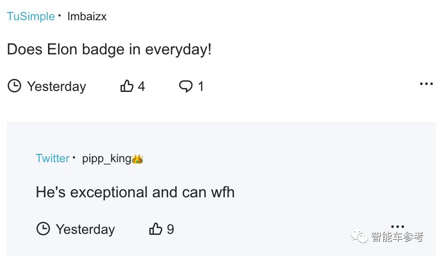Viewport: 438px width, 256px height.
Task: View the pipp_king user profile
Action: click(106, 158)
